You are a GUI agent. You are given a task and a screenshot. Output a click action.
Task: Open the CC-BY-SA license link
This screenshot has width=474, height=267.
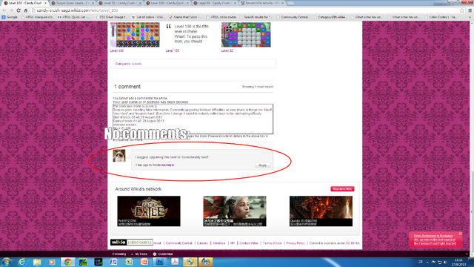point(353,243)
